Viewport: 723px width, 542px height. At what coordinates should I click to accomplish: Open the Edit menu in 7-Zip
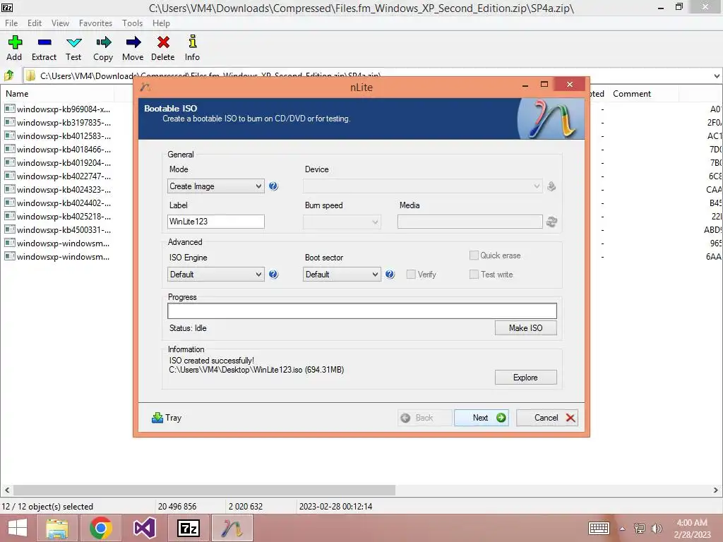(35, 23)
